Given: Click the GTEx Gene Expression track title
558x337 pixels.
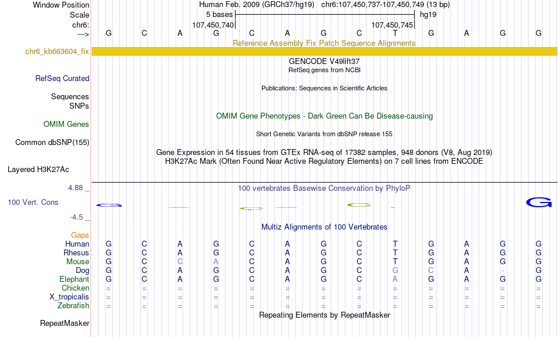Looking at the screenshot, I should tap(324, 152).
